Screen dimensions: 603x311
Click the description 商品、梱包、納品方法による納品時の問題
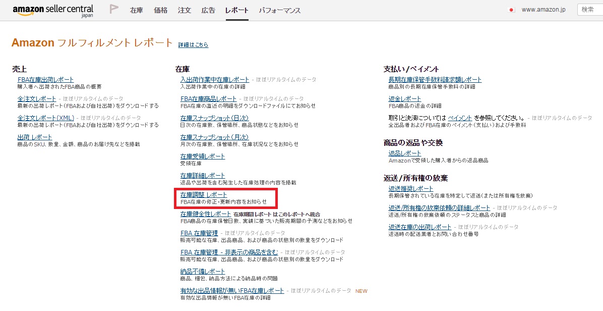pos(229,279)
